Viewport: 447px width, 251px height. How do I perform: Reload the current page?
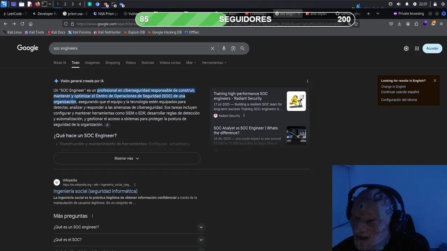[22, 24]
